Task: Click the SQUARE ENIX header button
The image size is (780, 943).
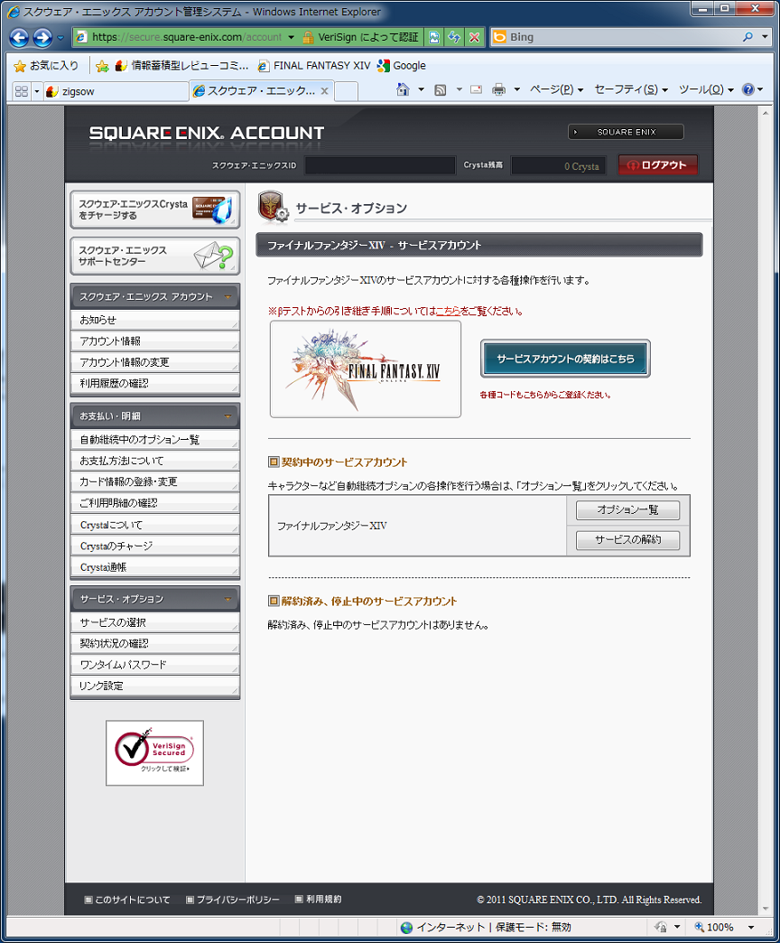Action: point(626,132)
